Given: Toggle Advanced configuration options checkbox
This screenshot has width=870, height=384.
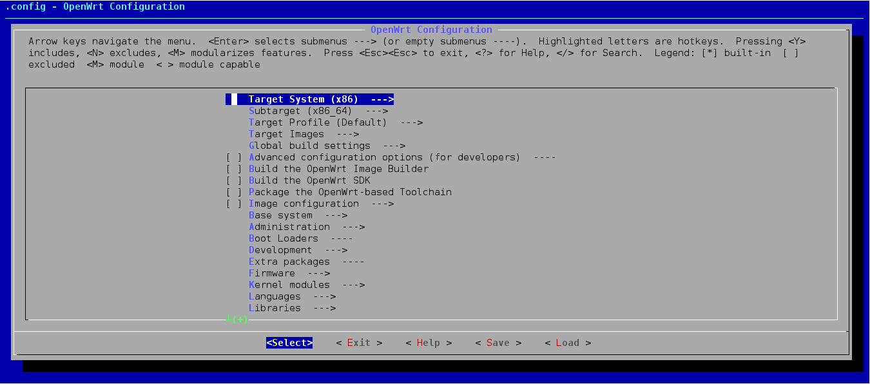Looking at the screenshot, I should [x=234, y=157].
